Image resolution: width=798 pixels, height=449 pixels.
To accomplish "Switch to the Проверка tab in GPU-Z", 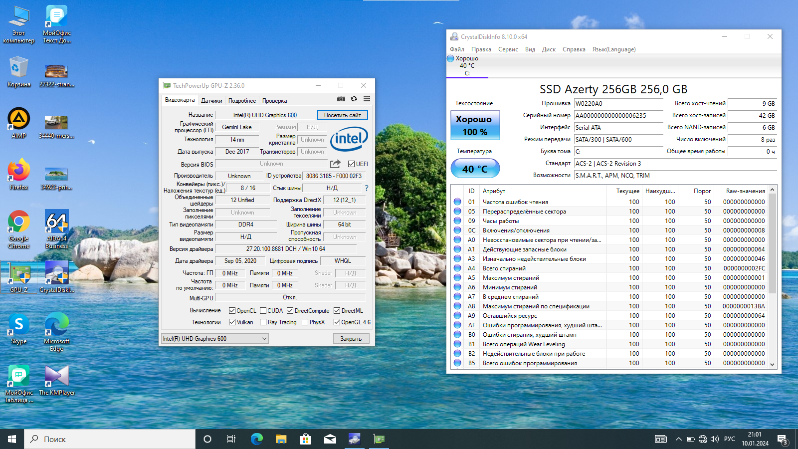I will tap(275, 101).
